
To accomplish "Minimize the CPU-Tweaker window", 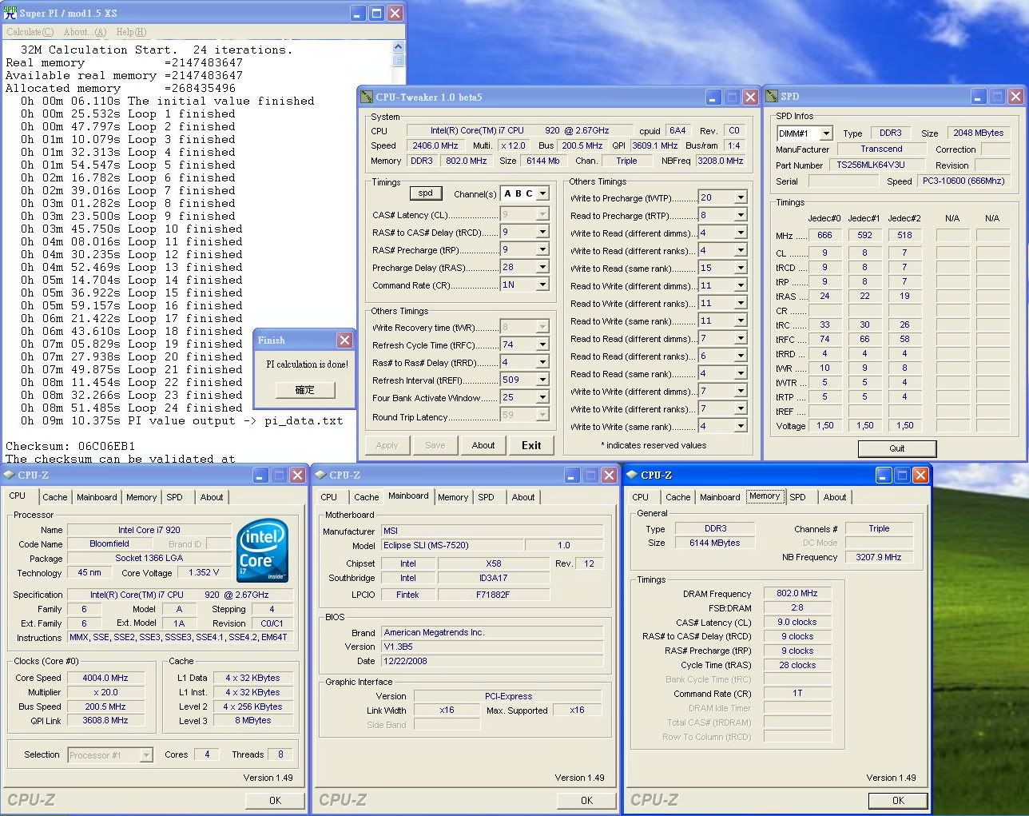I will 714,97.
